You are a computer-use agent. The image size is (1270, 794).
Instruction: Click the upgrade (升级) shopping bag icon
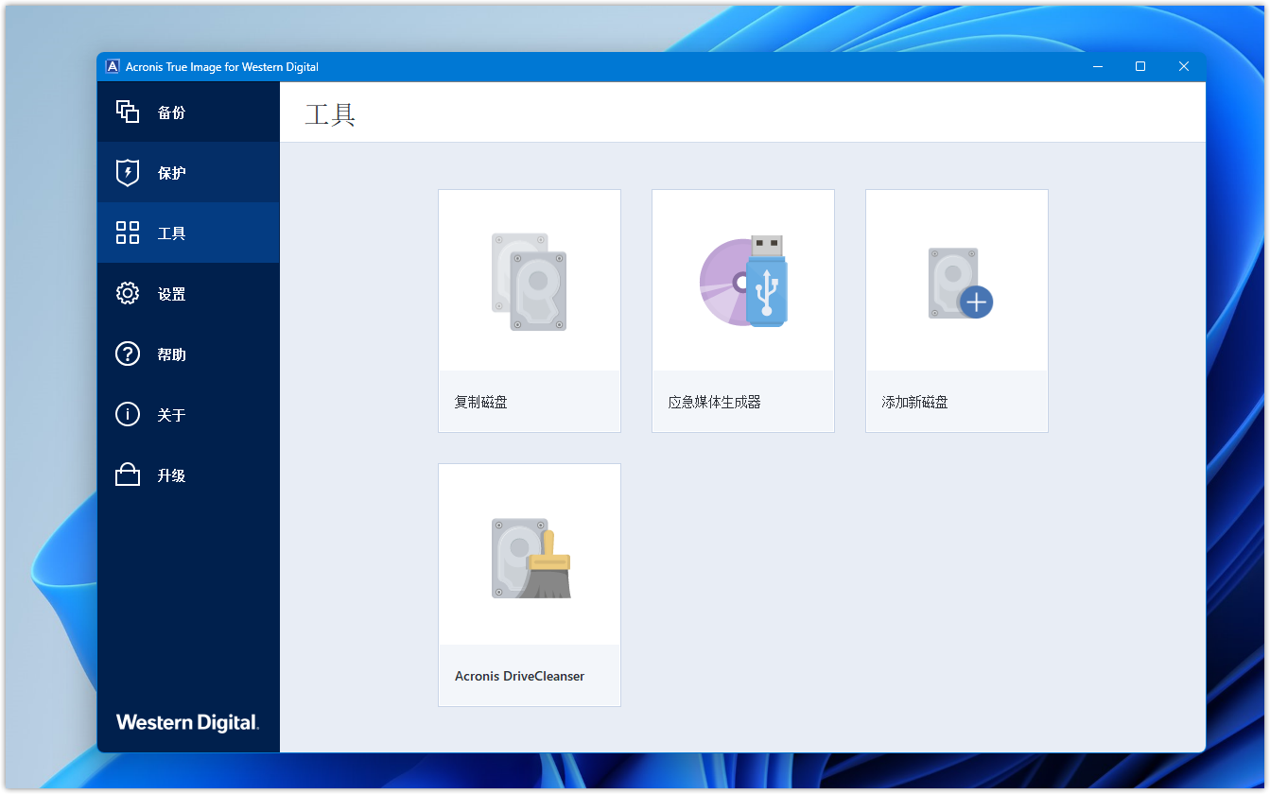click(128, 475)
